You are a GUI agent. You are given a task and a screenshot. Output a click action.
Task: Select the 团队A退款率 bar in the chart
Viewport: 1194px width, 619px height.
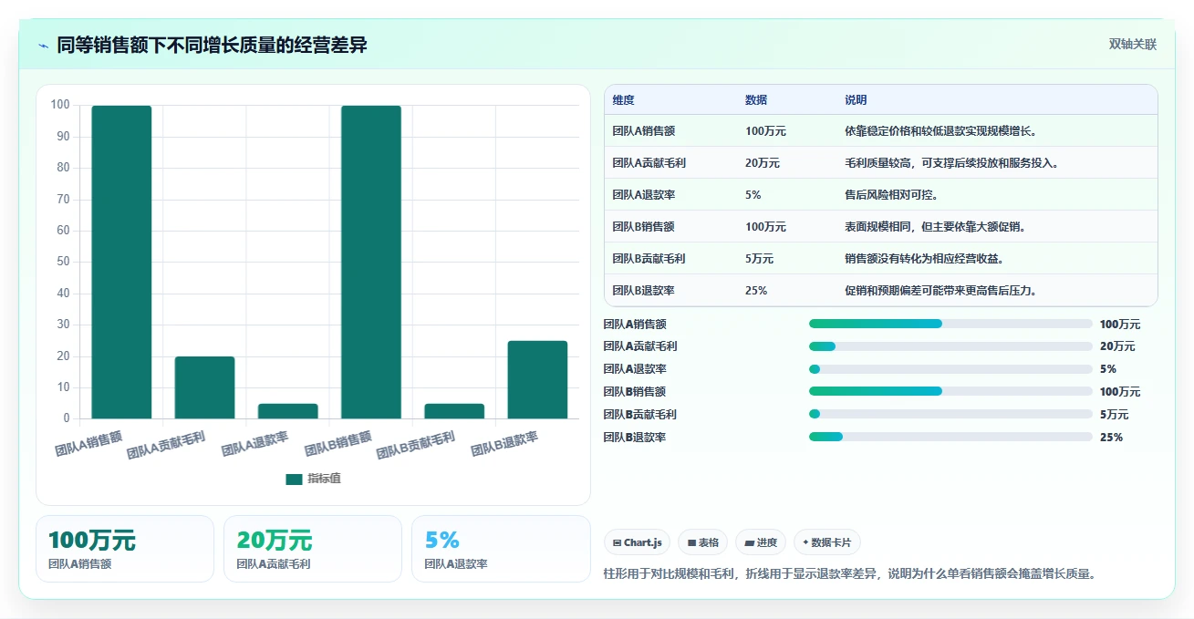288,411
